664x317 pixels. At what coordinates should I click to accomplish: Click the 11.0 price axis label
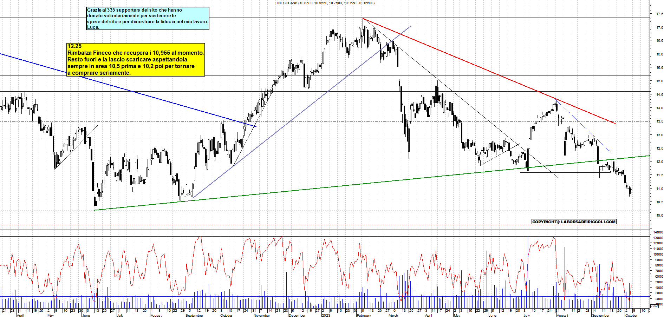pos(659,189)
